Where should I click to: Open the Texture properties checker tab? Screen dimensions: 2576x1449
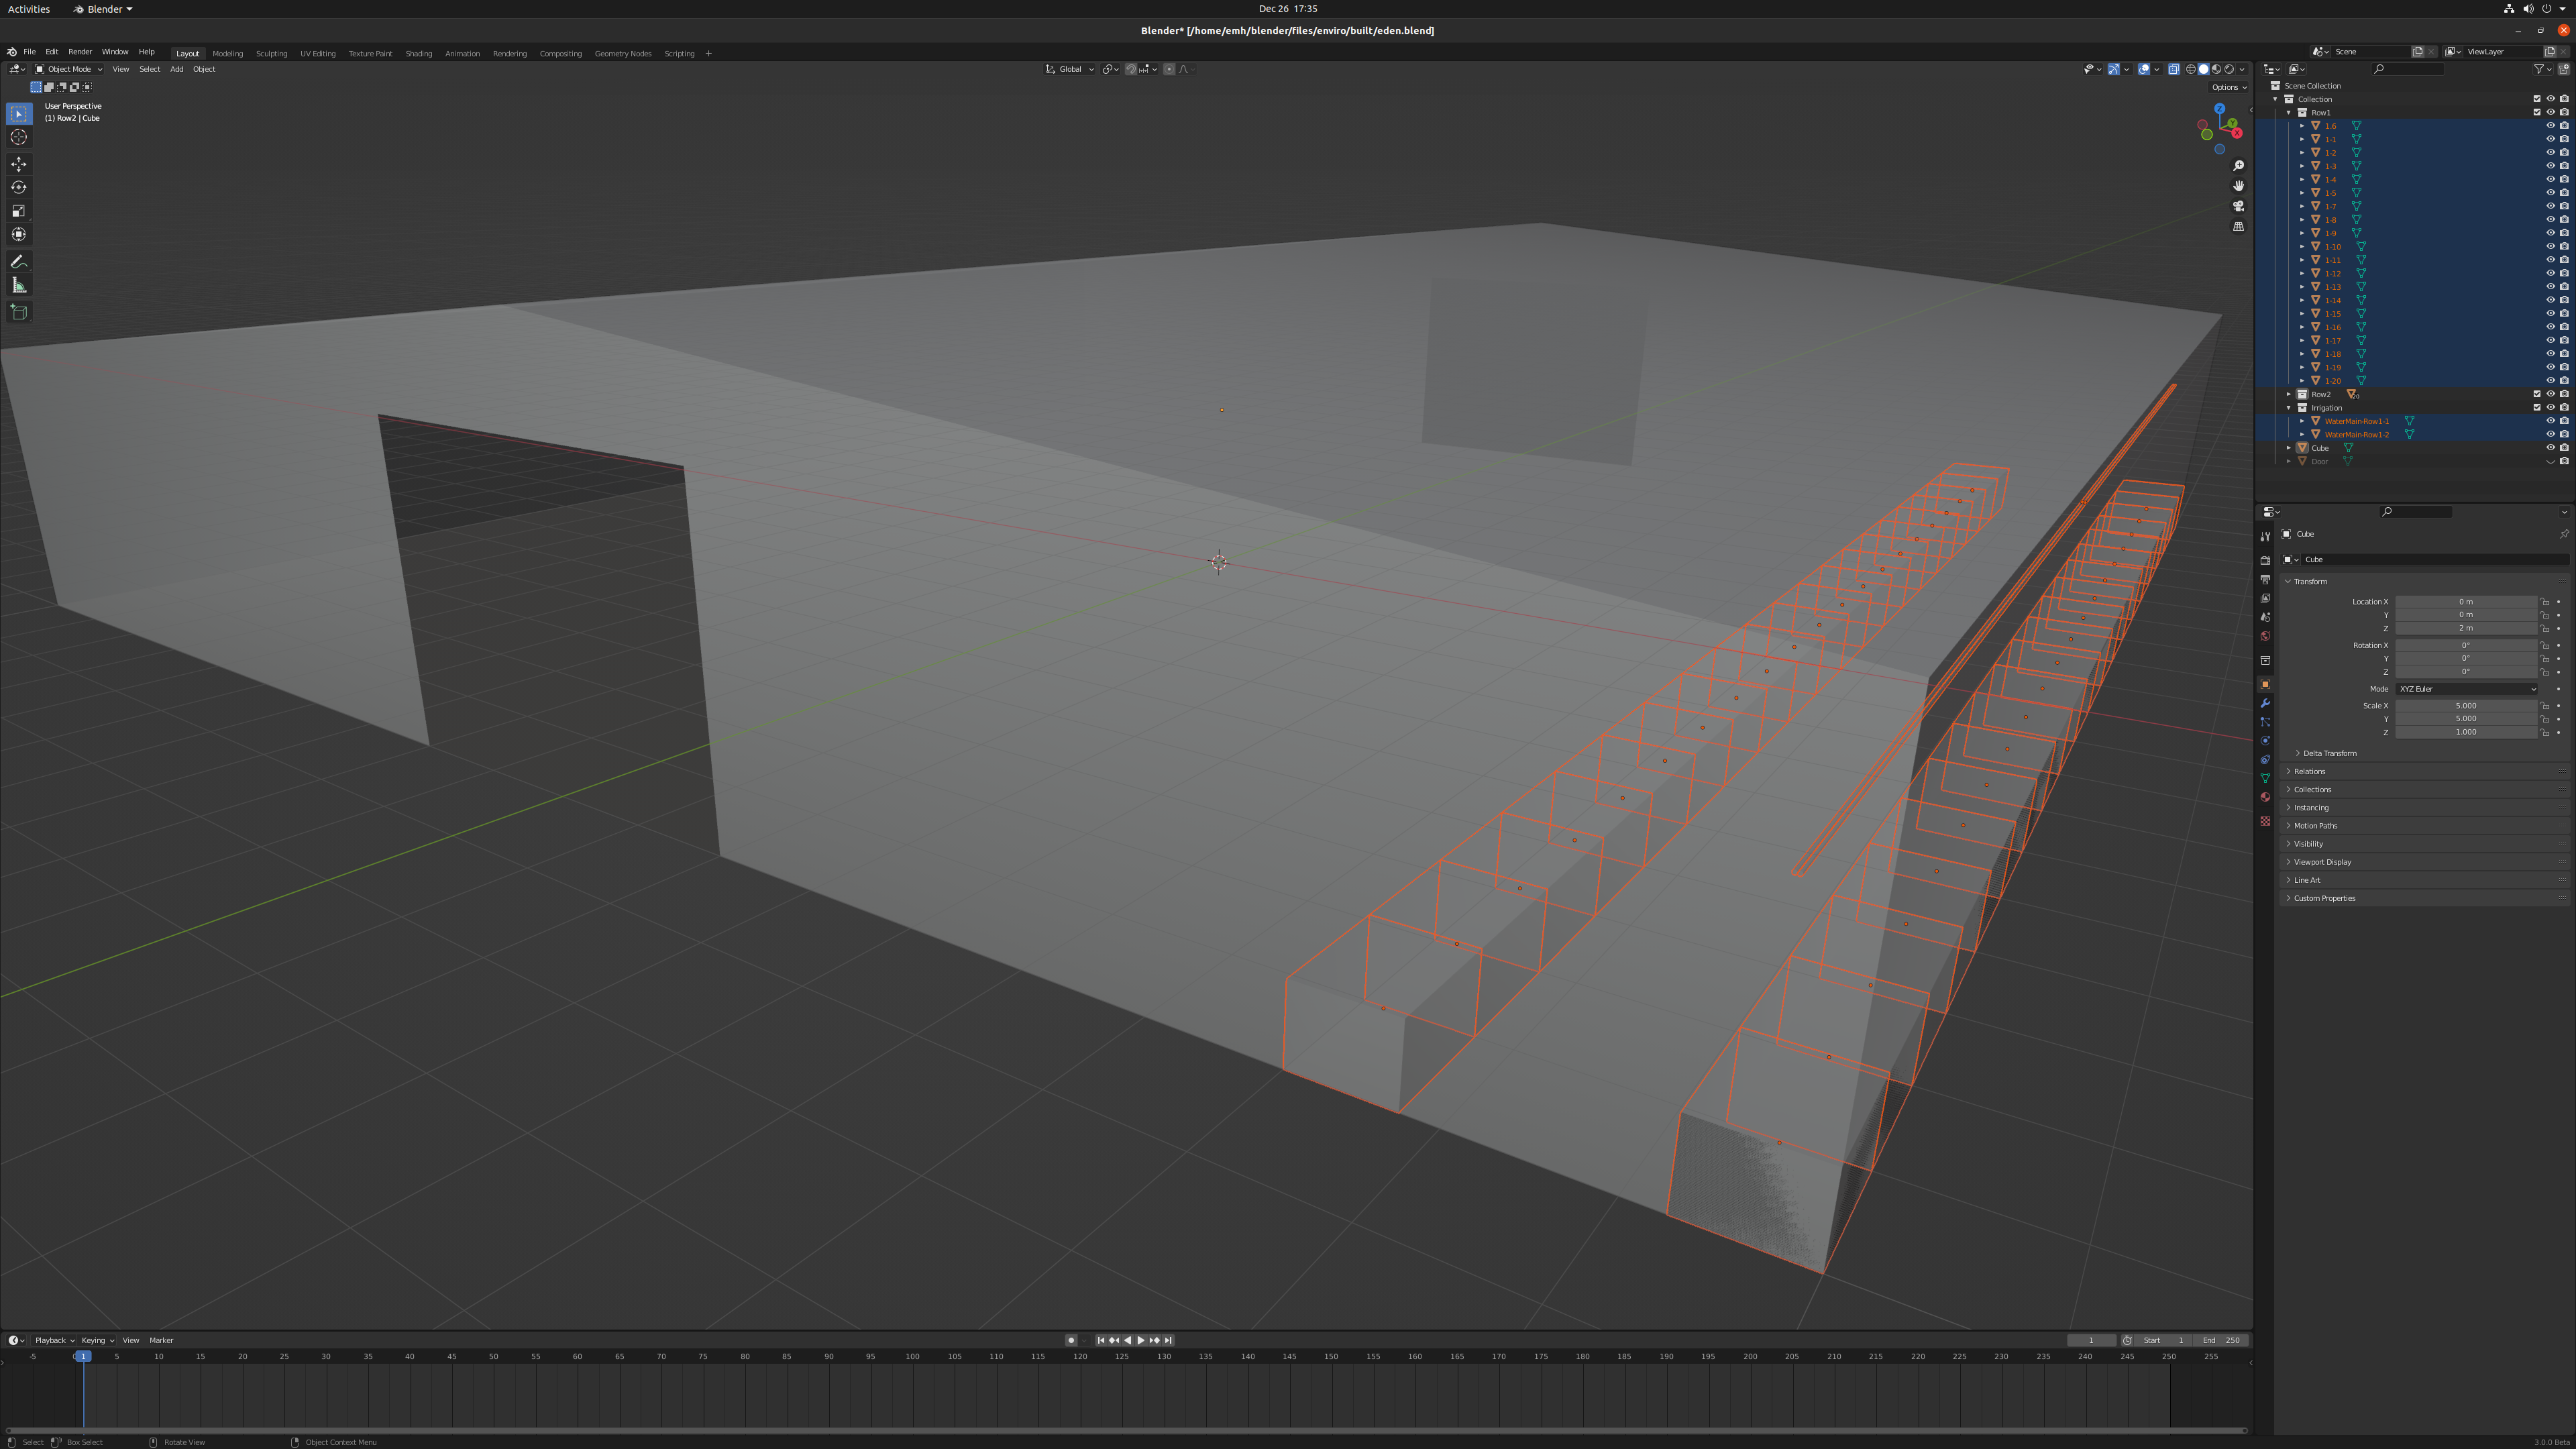(2265, 821)
